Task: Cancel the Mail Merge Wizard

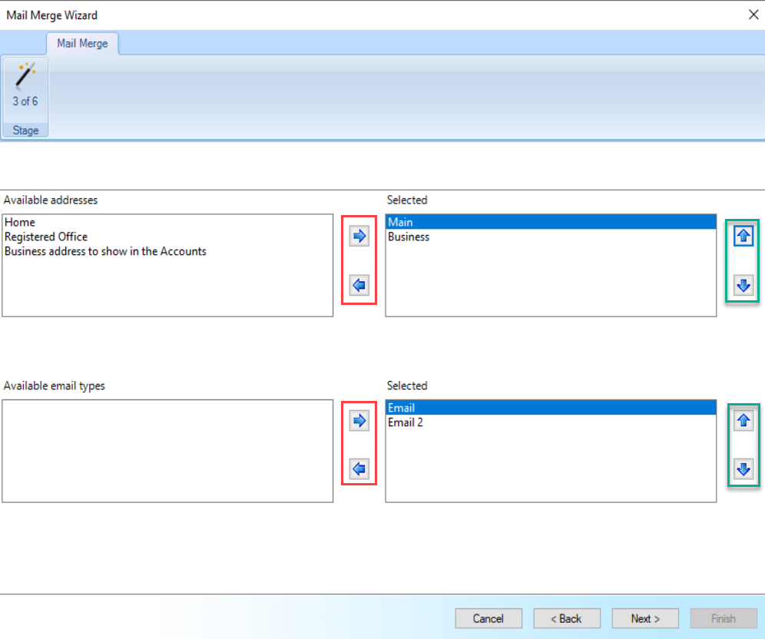Action: [x=488, y=618]
